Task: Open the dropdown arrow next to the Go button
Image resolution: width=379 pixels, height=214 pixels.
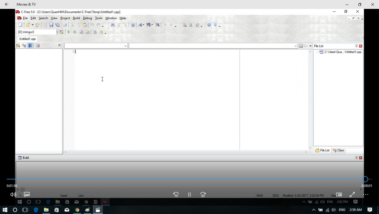Action: point(310,46)
